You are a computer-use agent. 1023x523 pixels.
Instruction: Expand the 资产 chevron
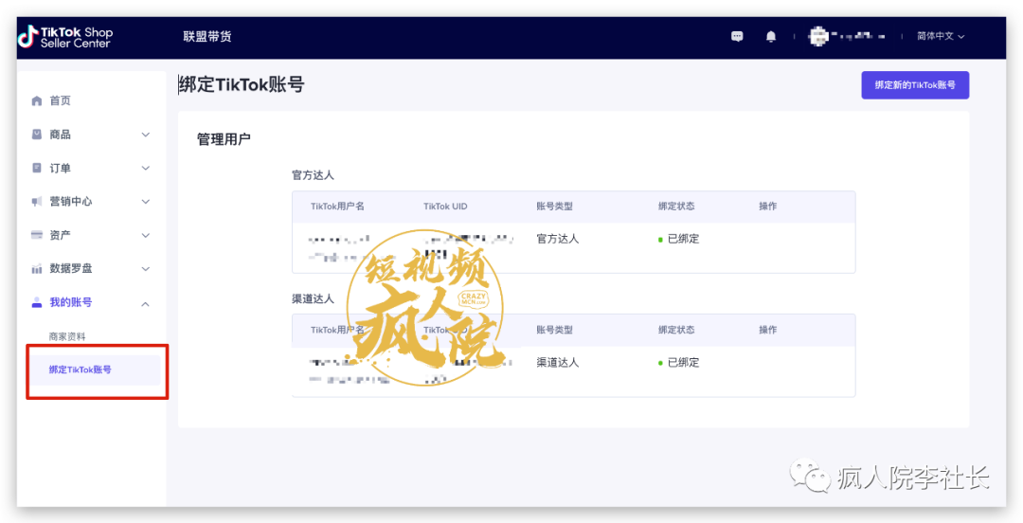coord(146,235)
